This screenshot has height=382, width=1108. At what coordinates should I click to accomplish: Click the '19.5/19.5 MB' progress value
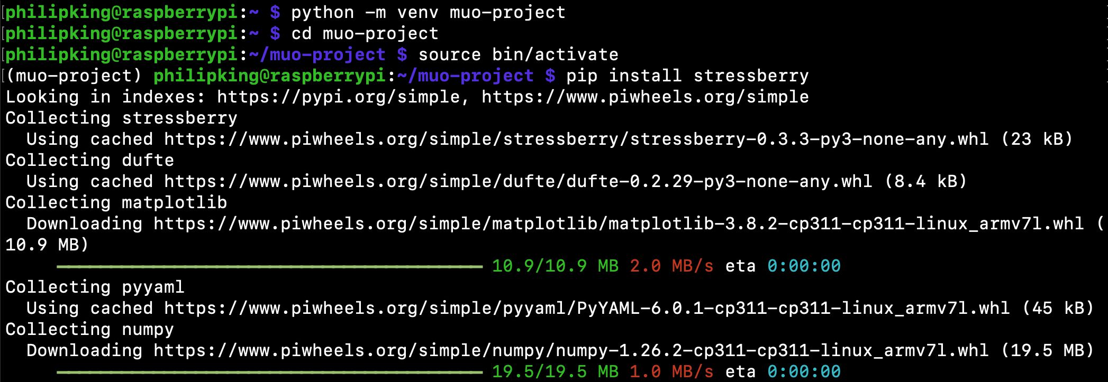[555, 372]
